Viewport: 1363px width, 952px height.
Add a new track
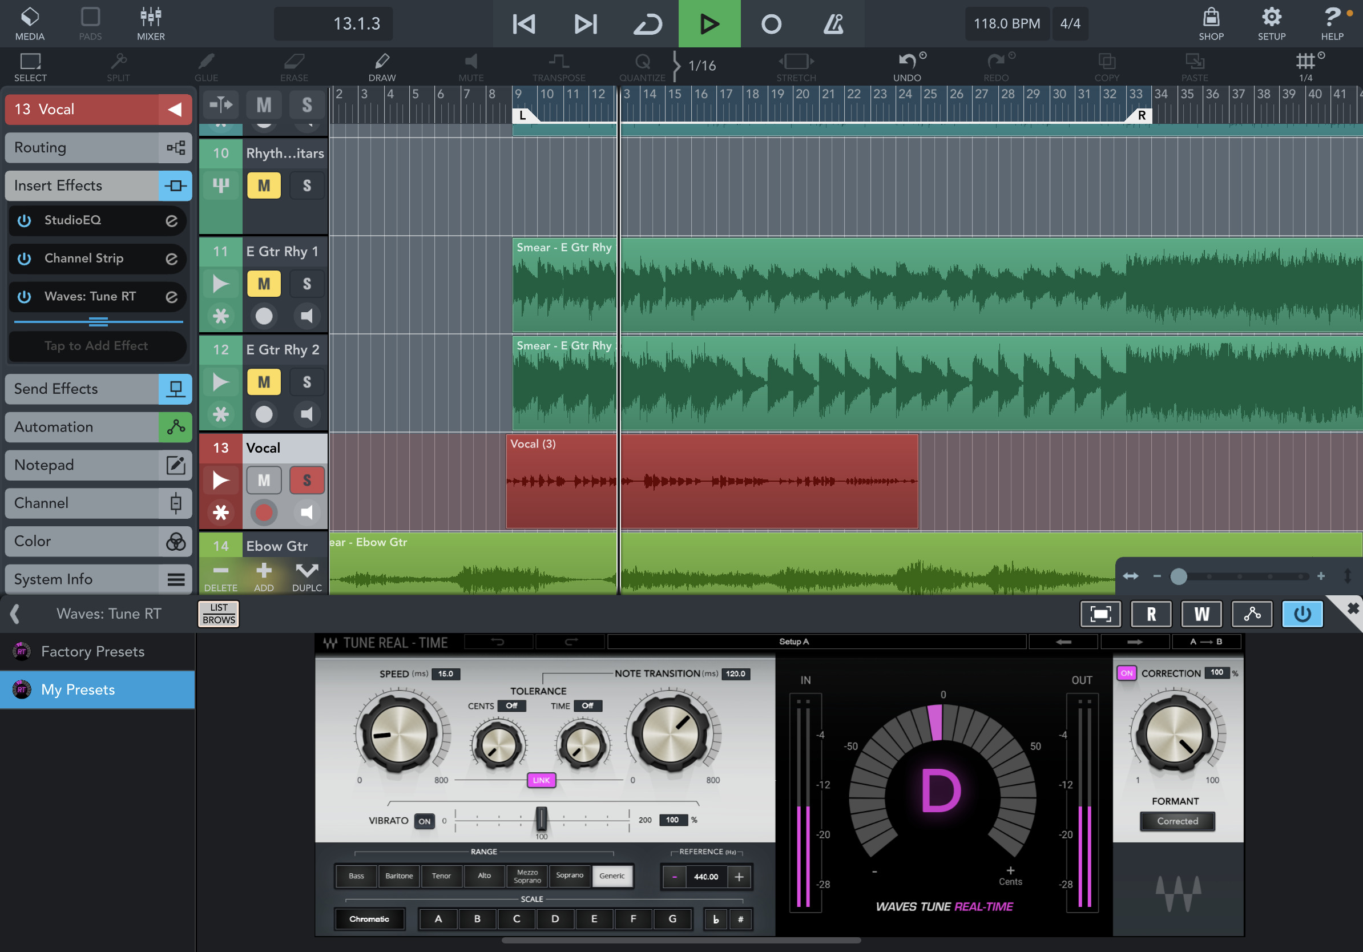[x=264, y=577]
